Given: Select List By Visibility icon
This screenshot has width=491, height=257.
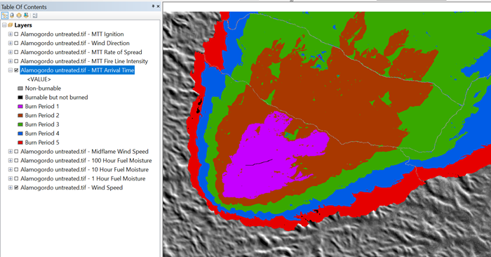Looking at the screenshot, I should coord(19,15).
